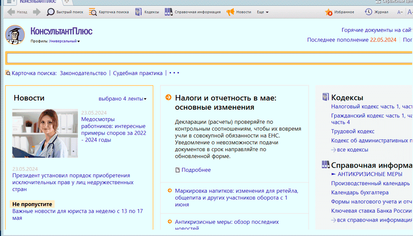Open Карточка поиска toolbar icon
This screenshot has height=236, width=413.
coord(93,12)
